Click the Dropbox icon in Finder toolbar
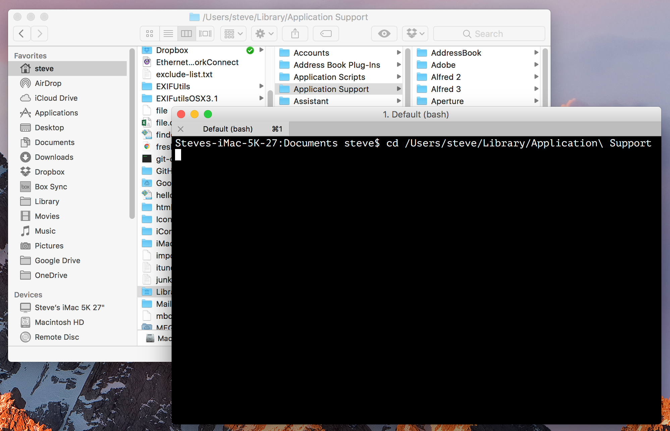 click(414, 34)
